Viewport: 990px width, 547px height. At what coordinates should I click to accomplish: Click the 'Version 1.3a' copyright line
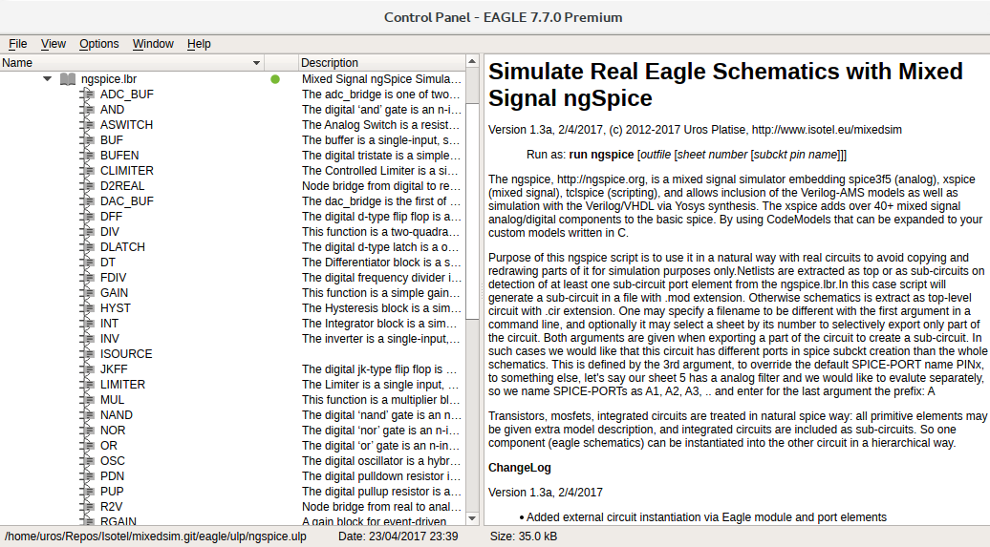(695, 130)
